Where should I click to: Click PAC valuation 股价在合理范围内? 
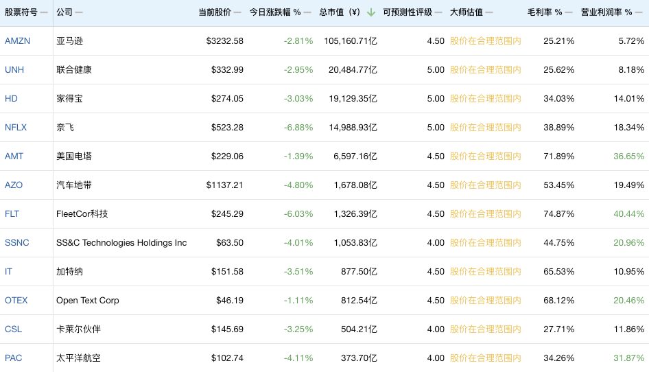click(486, 358)
